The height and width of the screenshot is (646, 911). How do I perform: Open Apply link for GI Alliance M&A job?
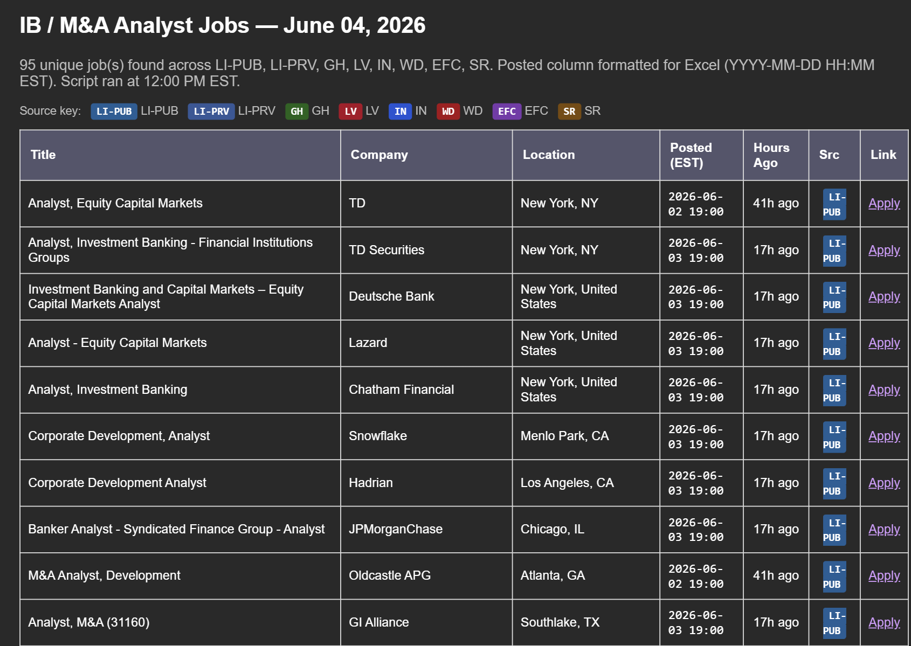[x=884, y=623]
